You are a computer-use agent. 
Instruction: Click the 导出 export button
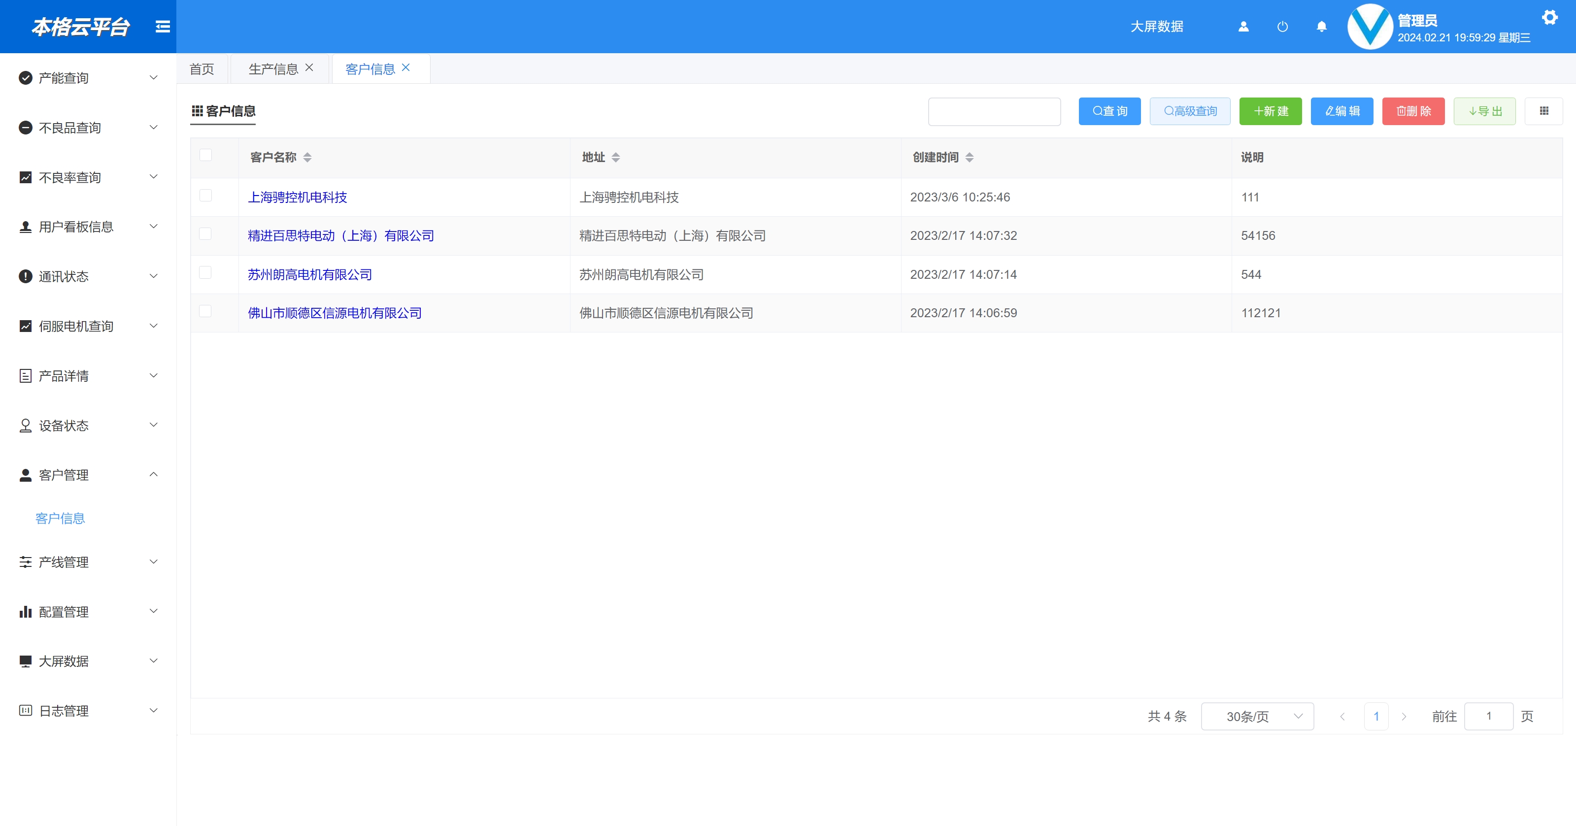(1484, 111)
